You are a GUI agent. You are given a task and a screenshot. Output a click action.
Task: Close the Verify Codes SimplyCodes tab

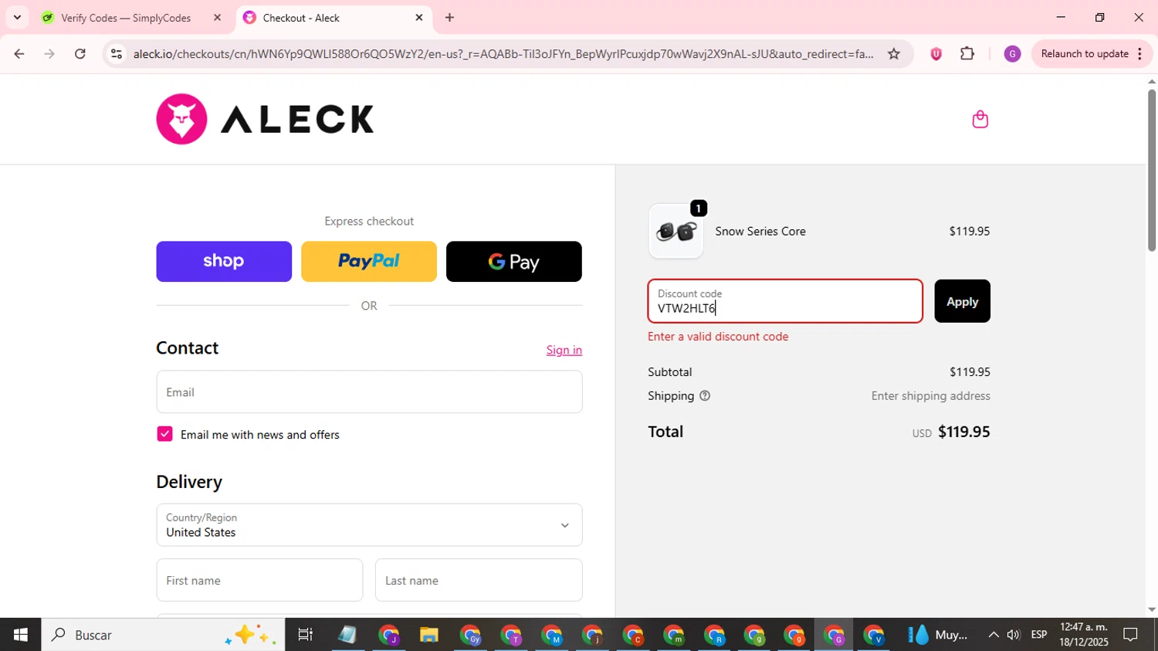pos(217,18)
